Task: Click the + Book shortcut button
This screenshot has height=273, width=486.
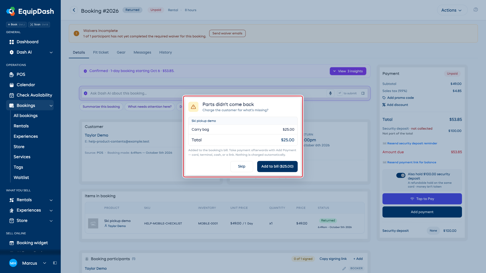Action: (16, 25)
